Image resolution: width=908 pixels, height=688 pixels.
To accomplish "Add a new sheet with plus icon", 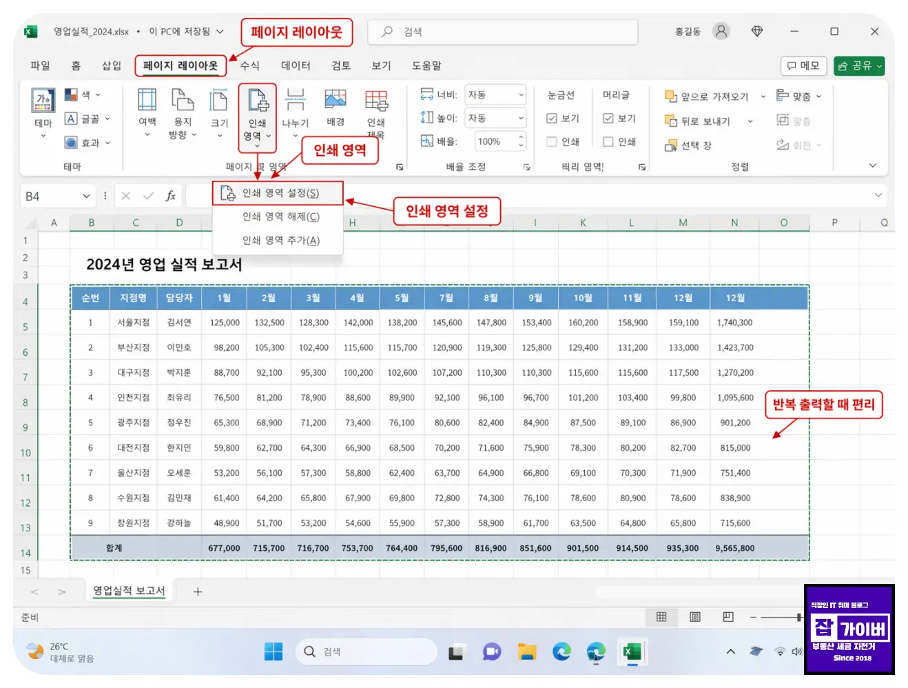I will pos(198,591).
